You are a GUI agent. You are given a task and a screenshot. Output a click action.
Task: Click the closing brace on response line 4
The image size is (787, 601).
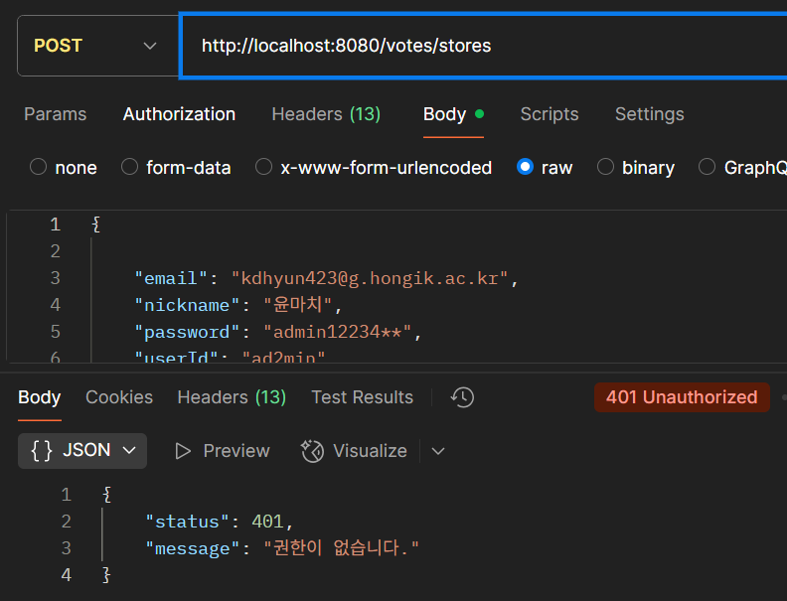coord(106,575)
